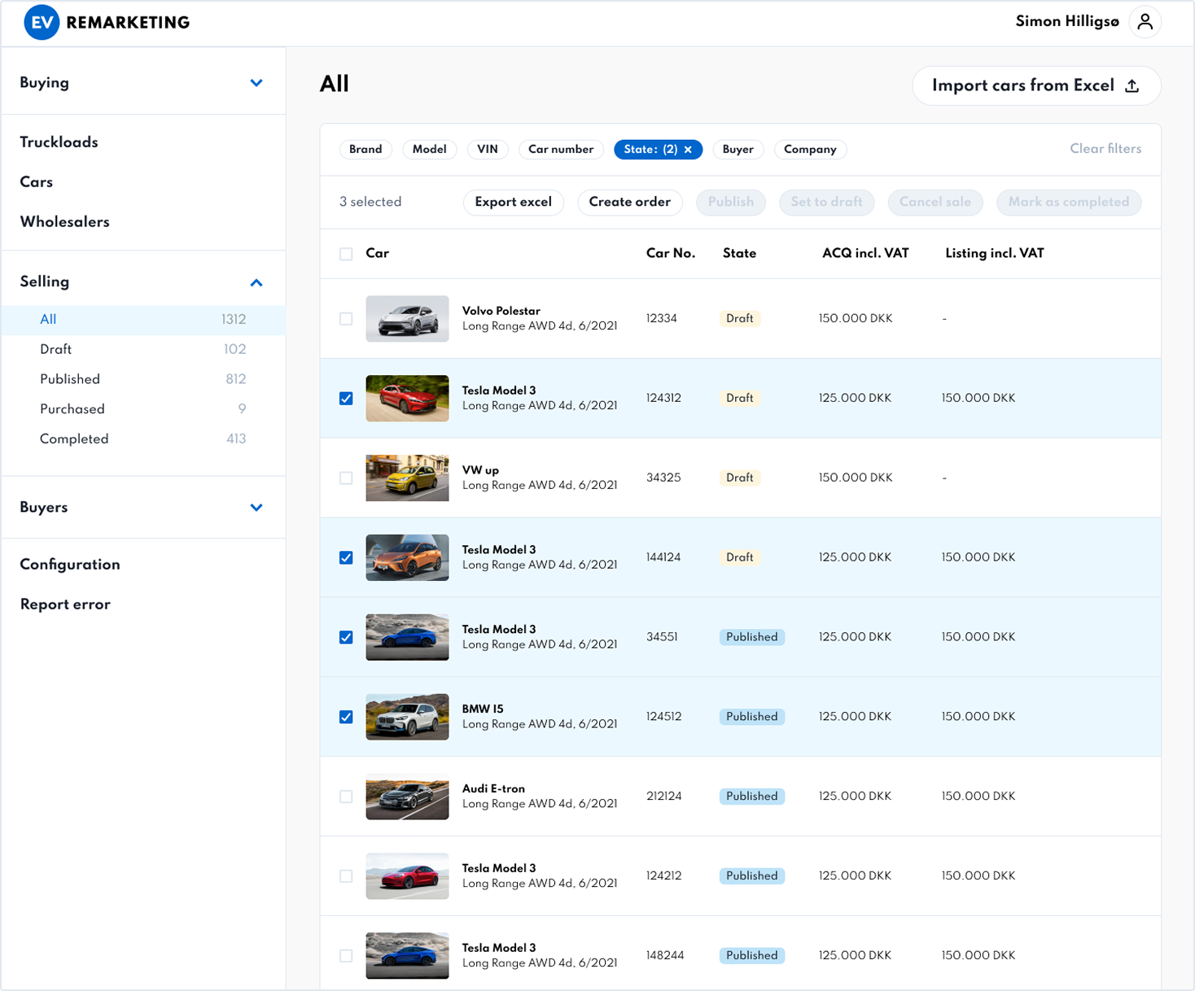Click Import cars from Excel button
This screenshot has width=1195, height=991.
(1036, 85)
